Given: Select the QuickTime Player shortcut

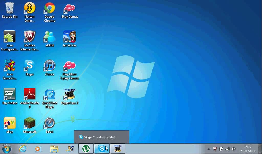Looking at the screenshot, I should pos(49,98).
